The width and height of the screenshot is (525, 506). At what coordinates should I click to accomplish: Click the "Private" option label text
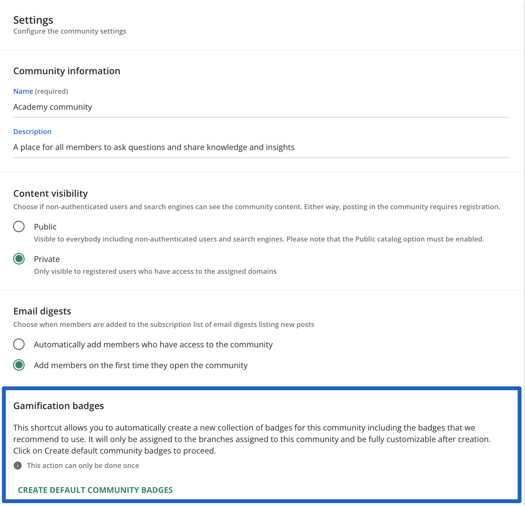coord(47,259)
